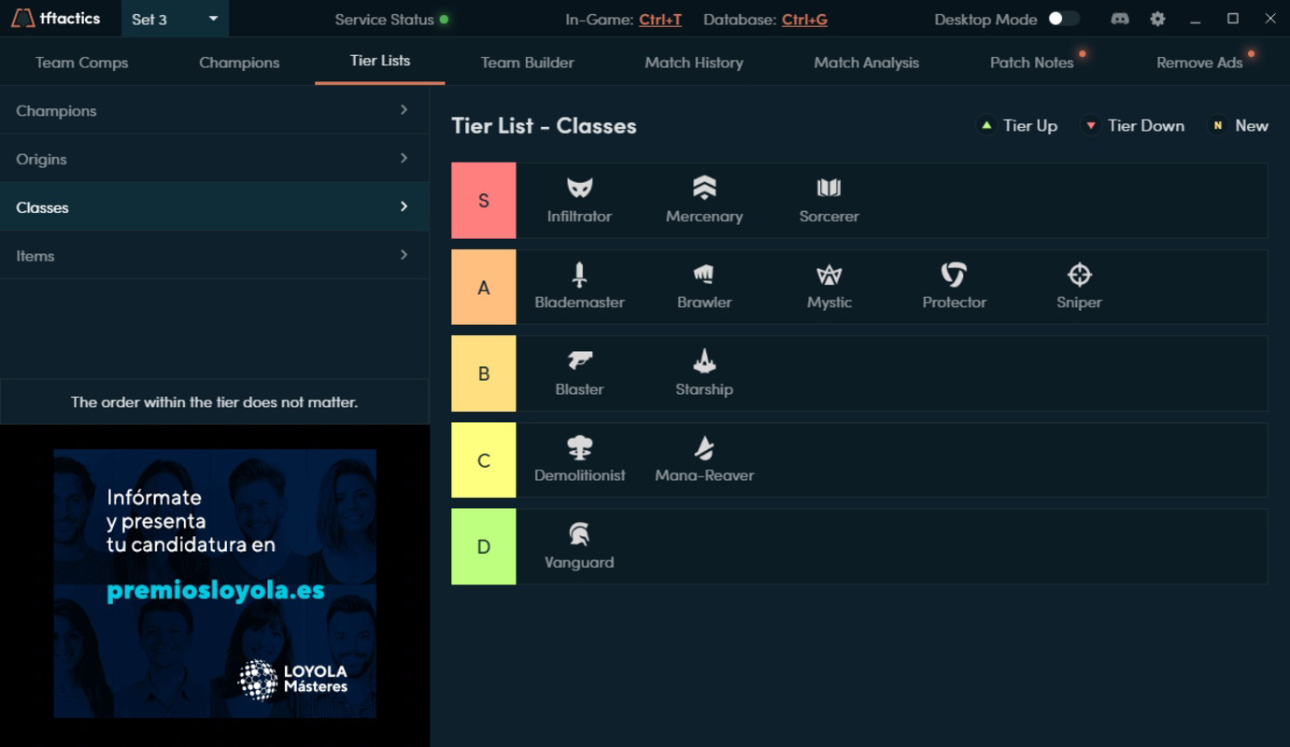This screenshot has height=747, width=1290.
Task: Click the Blademaster sword icon
Action: click(x=579, y=275)
